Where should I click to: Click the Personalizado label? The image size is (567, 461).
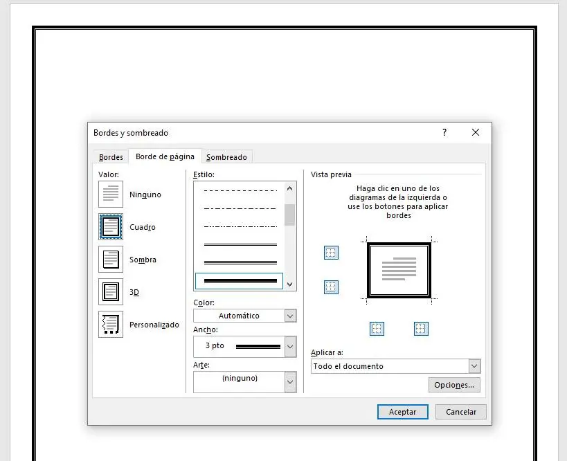tap(154, 325)
